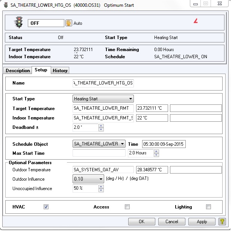Viewport: 232px width, 231px height.
Task: Click the empty field beside Target Temperature value
Action: 196,108
